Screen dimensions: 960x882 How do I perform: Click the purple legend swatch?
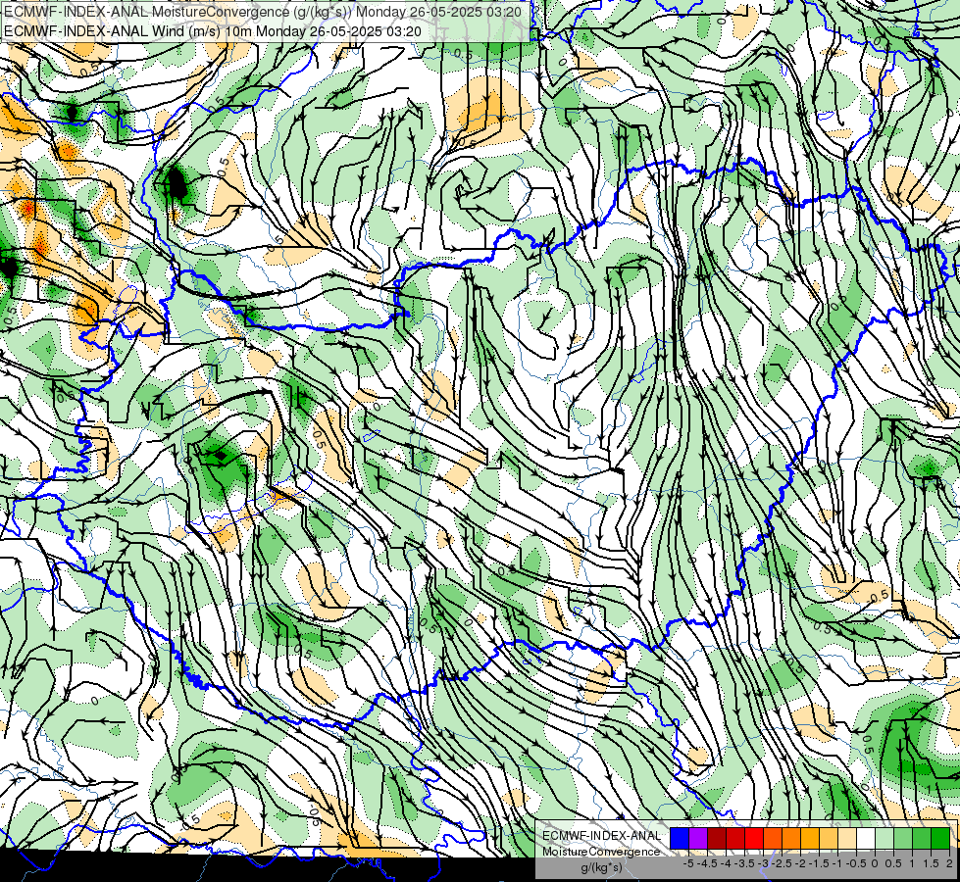698,839
